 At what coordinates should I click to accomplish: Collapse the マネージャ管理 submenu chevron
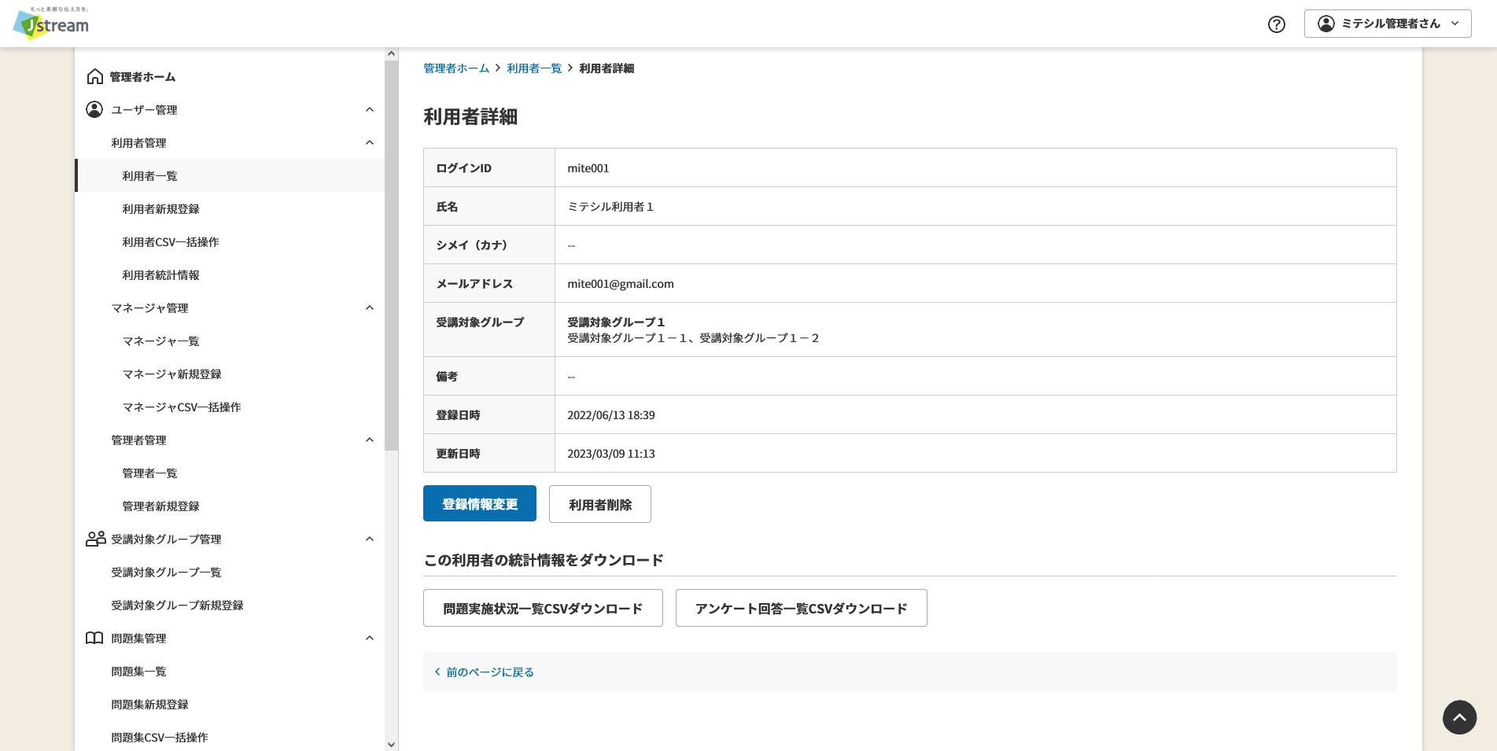click(370, 307)
